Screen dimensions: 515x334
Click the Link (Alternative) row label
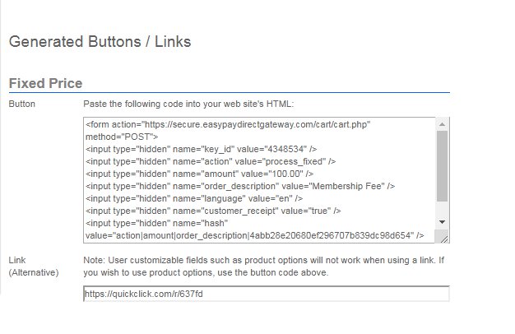(34, 267)
